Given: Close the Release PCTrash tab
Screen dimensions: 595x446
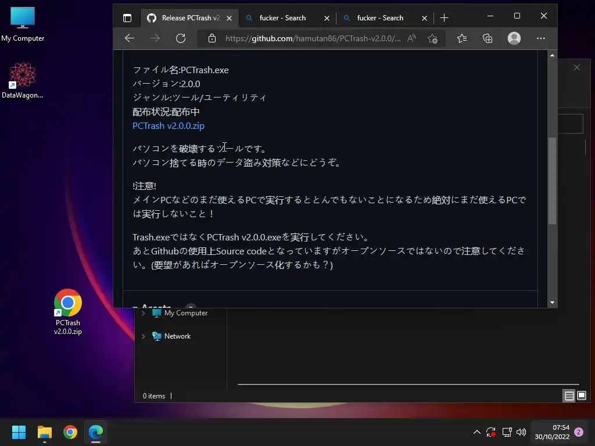Looking at the screenshot, I should tap(229, 18).
